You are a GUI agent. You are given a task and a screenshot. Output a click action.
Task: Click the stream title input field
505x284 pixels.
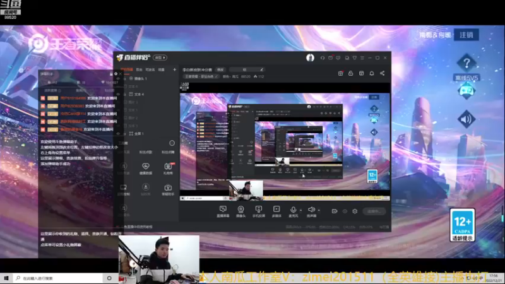tap(247, 69)
